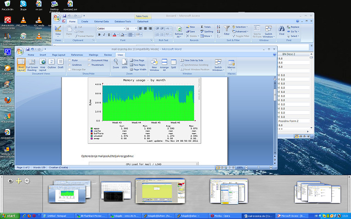The image size is (351, 219).
Task: Switch to the Page Layout tab
Action: pos(58,55)
